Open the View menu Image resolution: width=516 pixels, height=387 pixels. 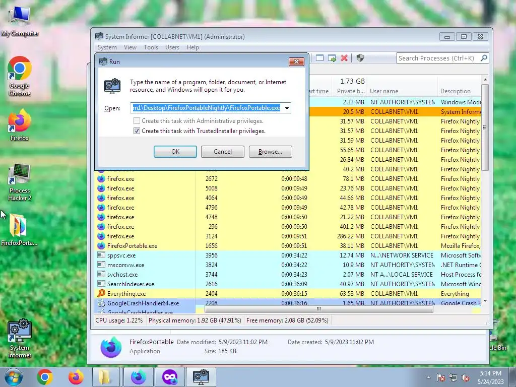(x=130, y=47)
